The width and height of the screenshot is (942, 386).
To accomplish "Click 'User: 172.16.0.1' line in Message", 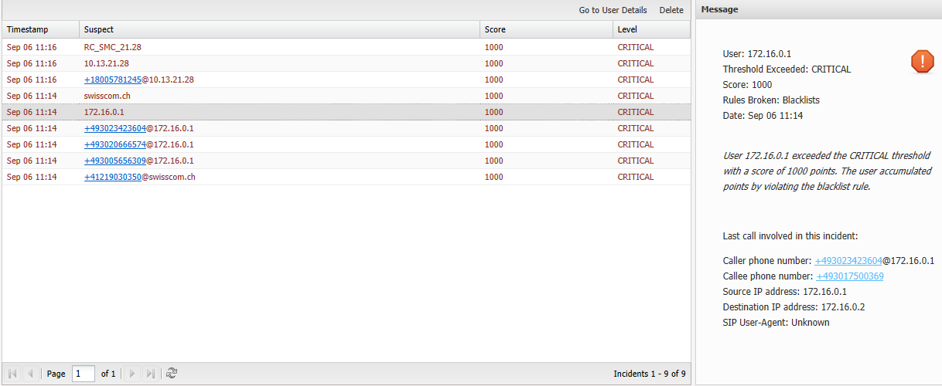I will 756,54.
